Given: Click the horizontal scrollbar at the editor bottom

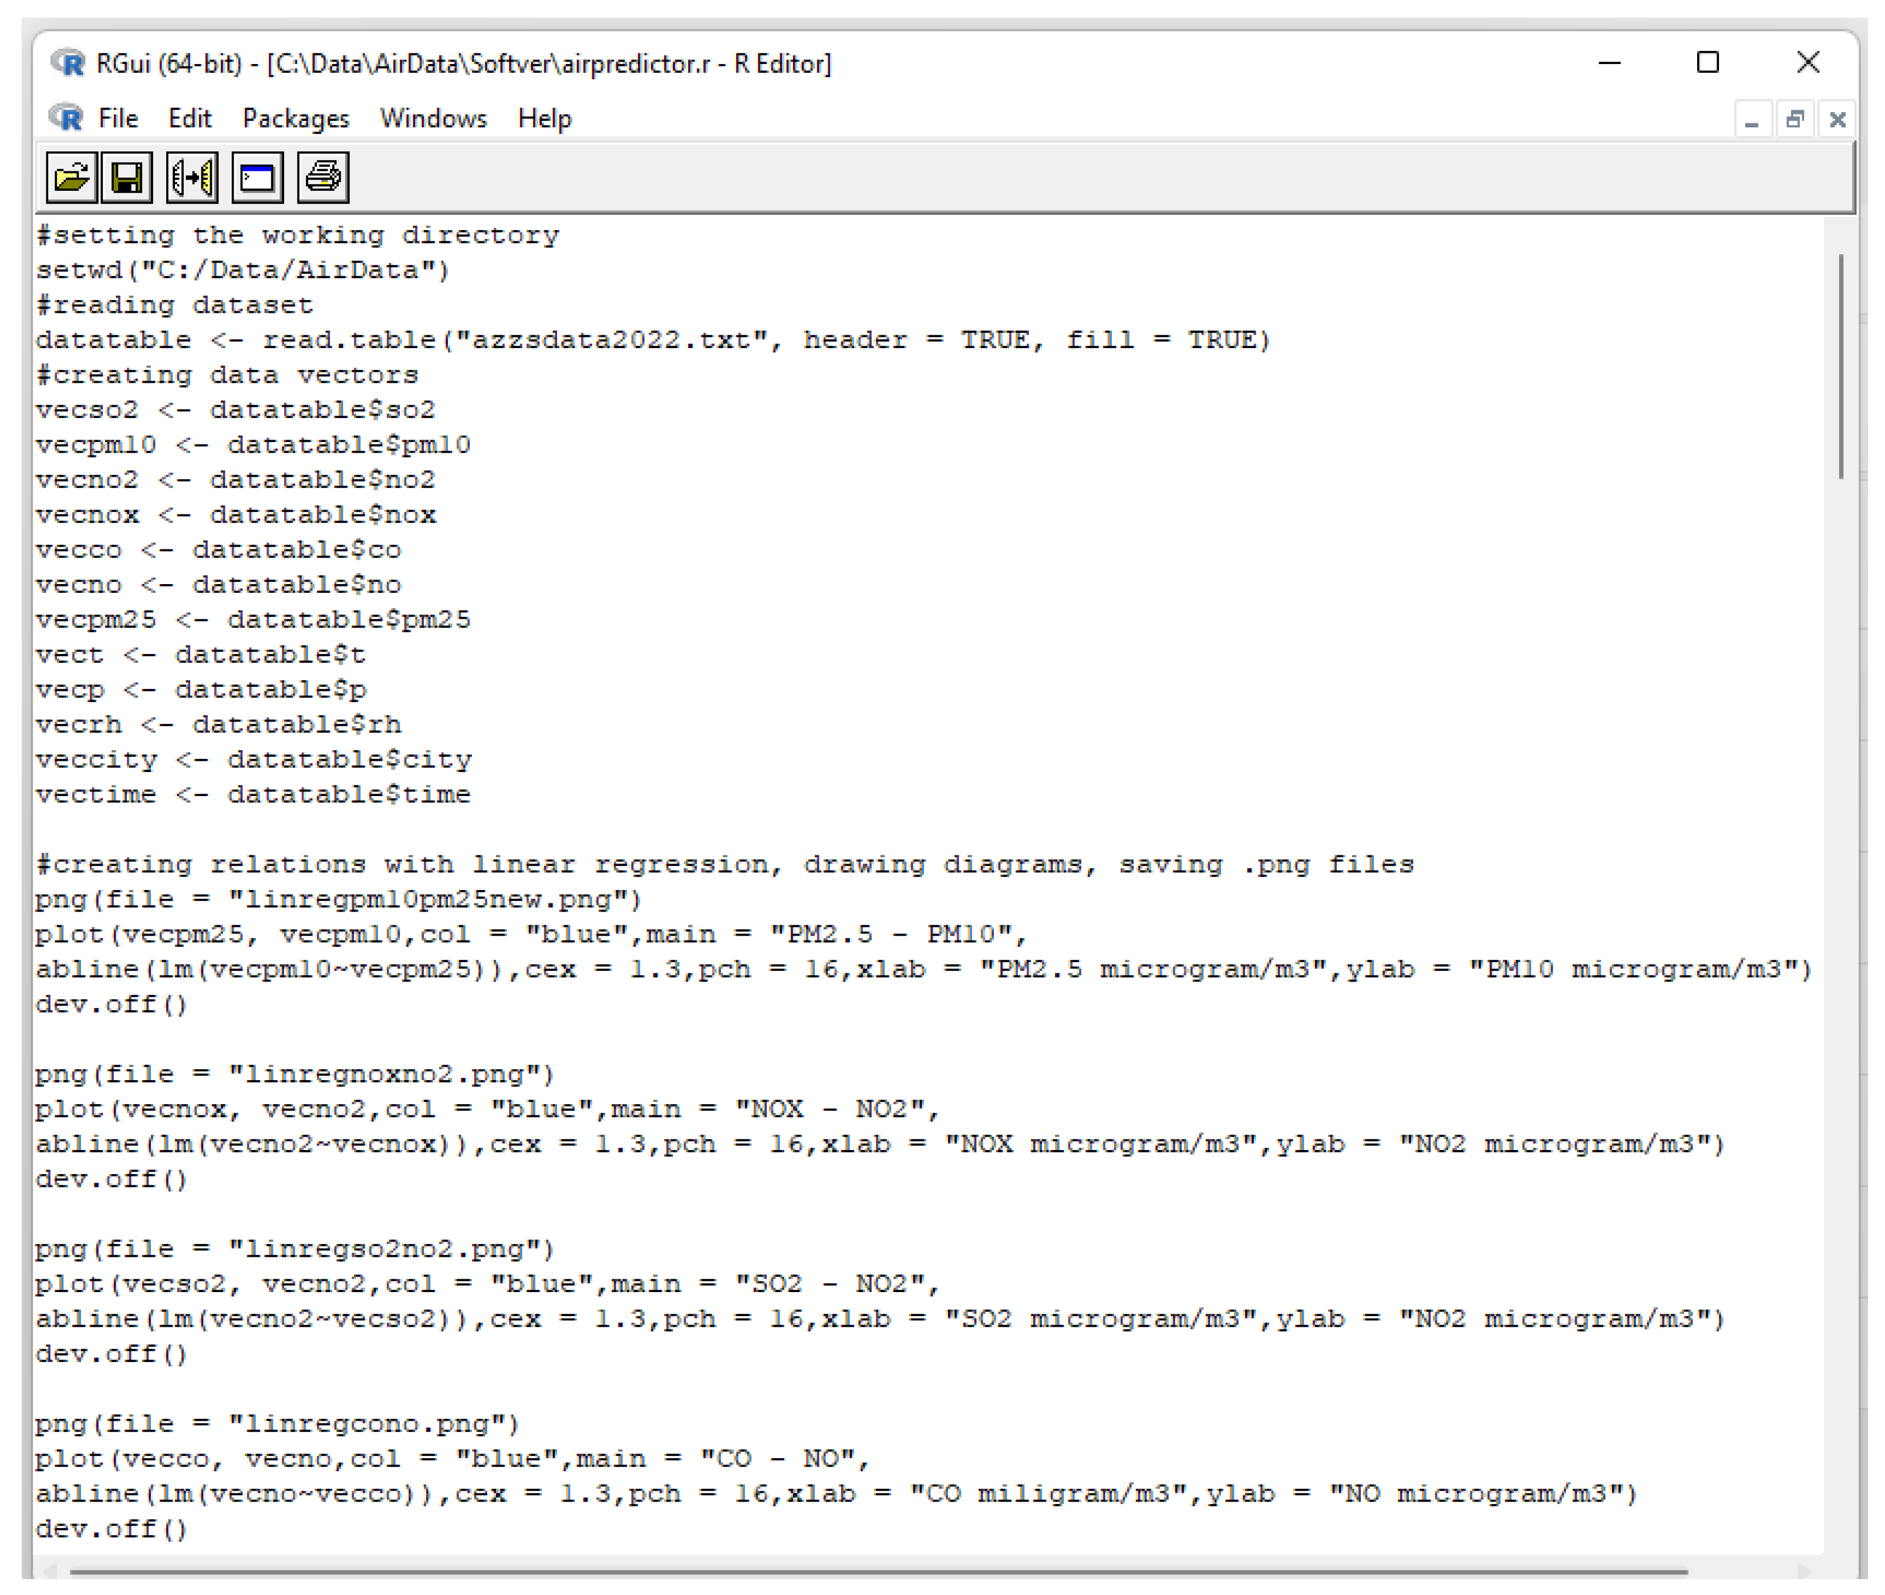Looking at the screenshot, I should point(879,1572).
